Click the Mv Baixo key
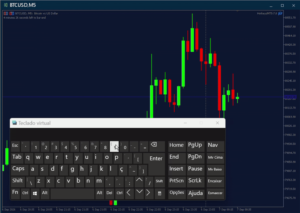This screenshot has height=213, width=300. pyautogui.click(x=215, y=170)
